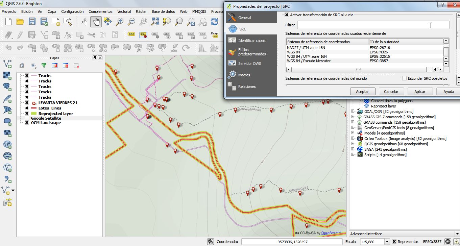This screenshot has height=246, width=460.
Task: Click the Add Raster Layer icon
Action: pos(7,75)
